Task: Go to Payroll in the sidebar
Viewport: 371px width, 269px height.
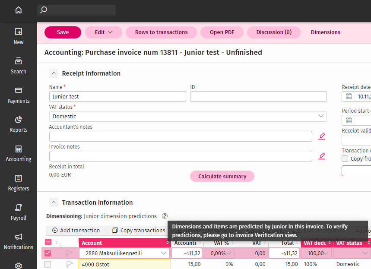Action: tap(18, 212)
